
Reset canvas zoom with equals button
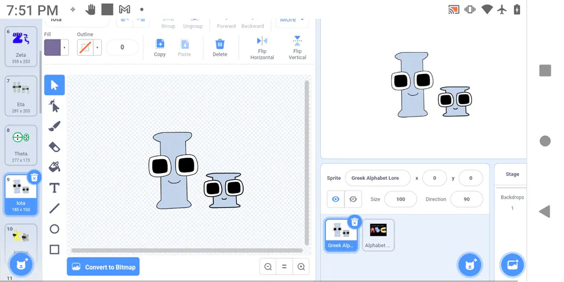[x=285, y=267]
